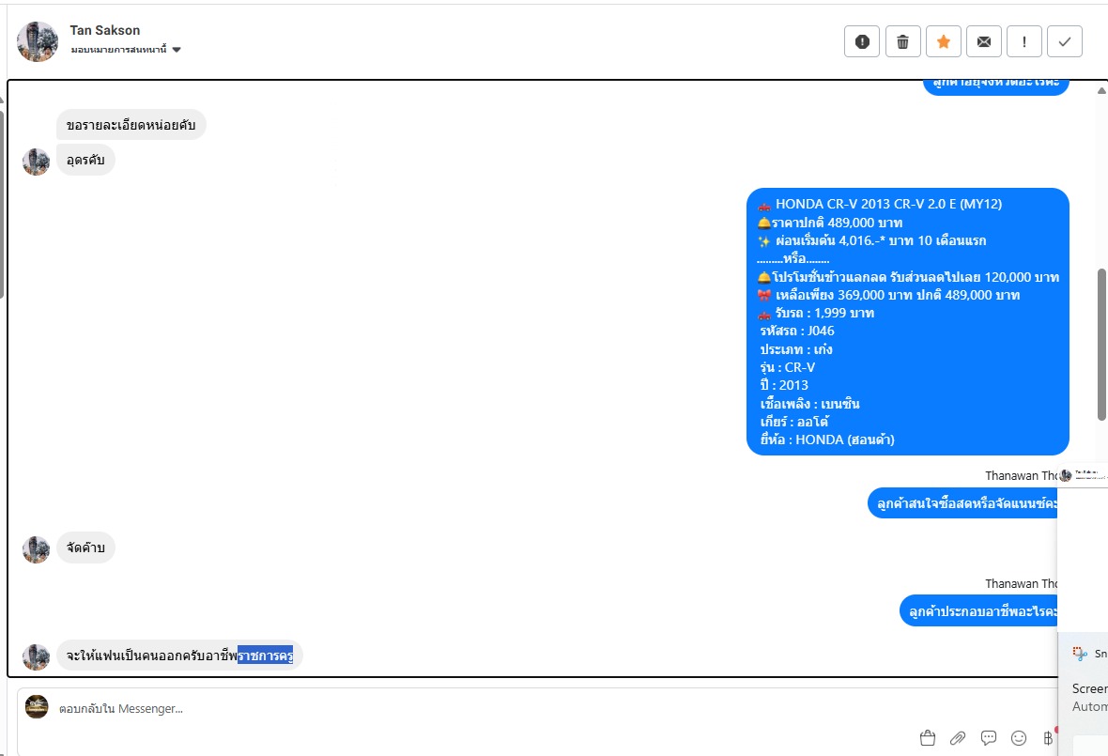
Task: Click the "ประเภท : เก๋ง" line
Action: [x=796, y=349]
